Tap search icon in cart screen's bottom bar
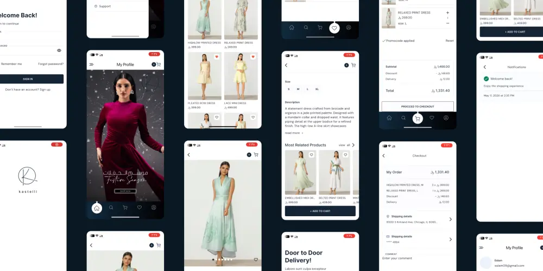The width and height of the screenshot is (543, 271). pyautogui.click(x=403, y=118)
